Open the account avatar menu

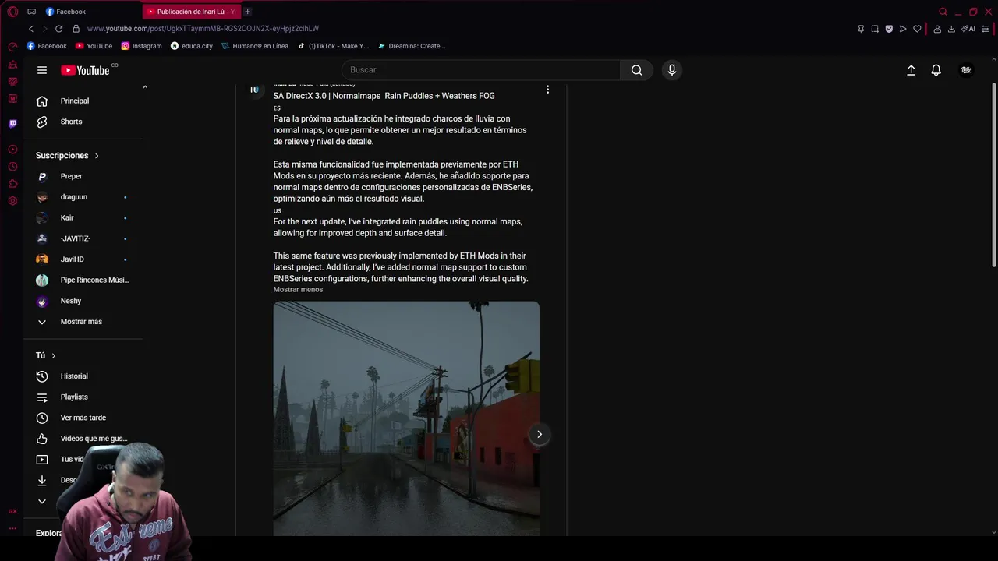pyautogui.click(x=966, y=70)
